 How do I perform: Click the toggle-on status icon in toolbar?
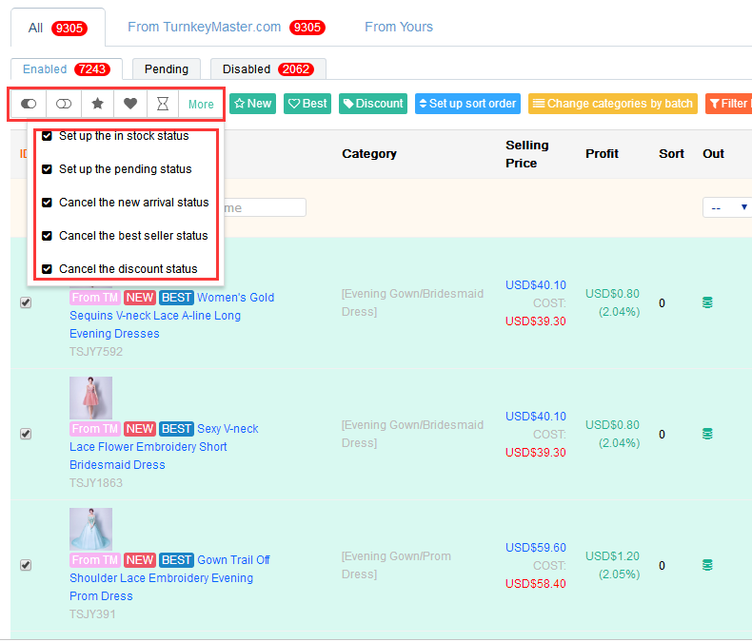[29, 104]
